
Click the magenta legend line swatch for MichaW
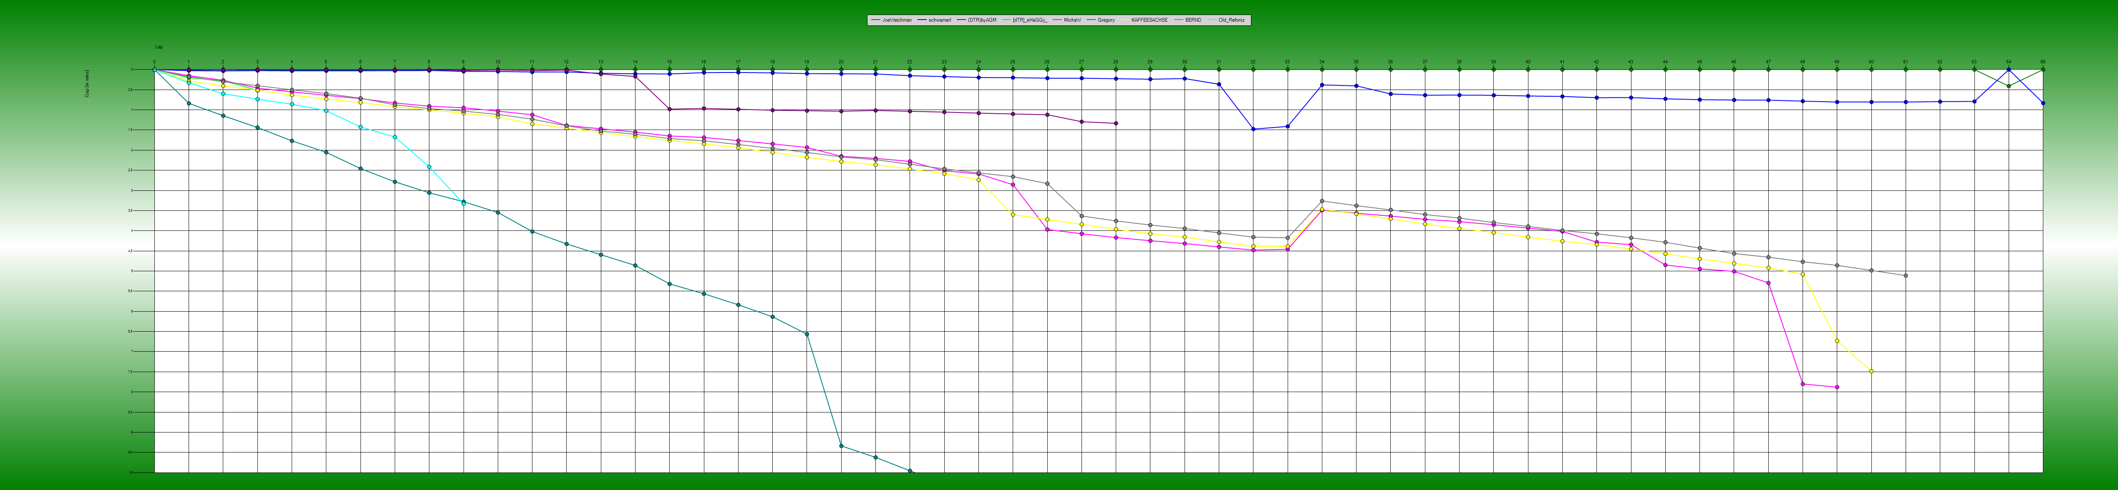1057,20
